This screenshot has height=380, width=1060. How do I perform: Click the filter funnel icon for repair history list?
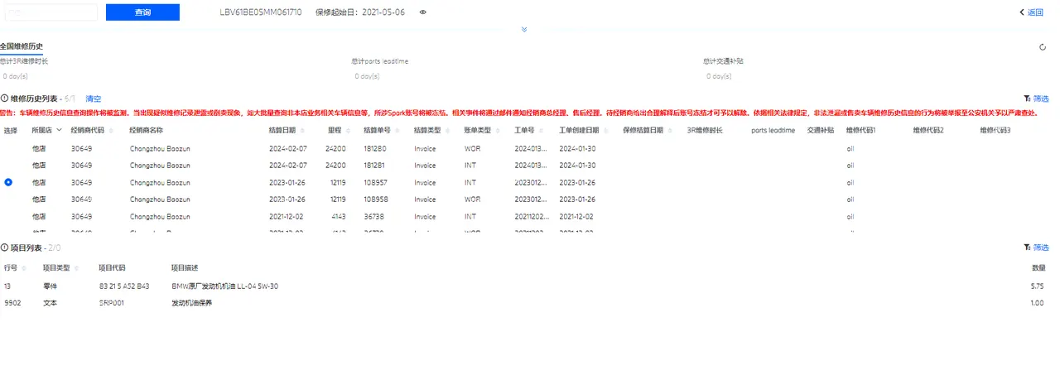click(1028, 99)
